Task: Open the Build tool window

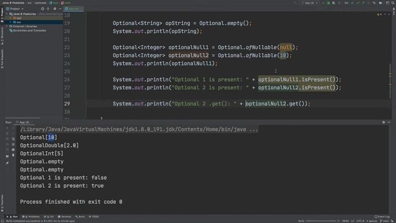Action: [80, 217]
